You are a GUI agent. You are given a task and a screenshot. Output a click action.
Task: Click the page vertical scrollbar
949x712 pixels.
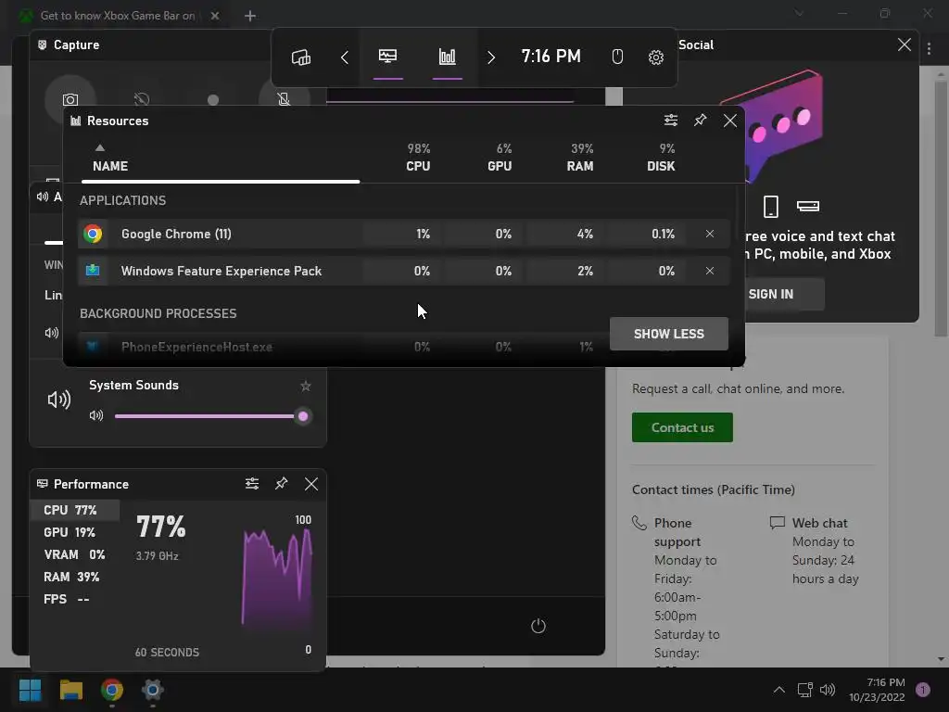pos(941,209)
